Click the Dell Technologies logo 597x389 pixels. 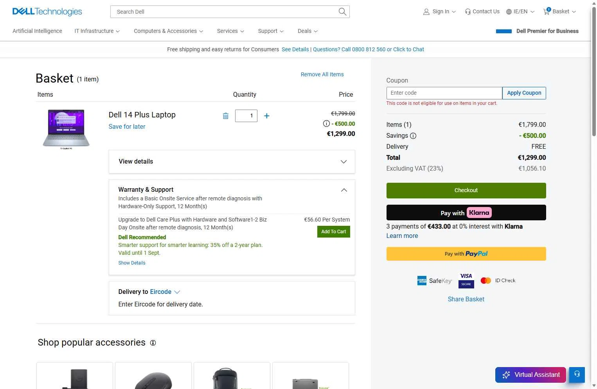pos(47,11)
